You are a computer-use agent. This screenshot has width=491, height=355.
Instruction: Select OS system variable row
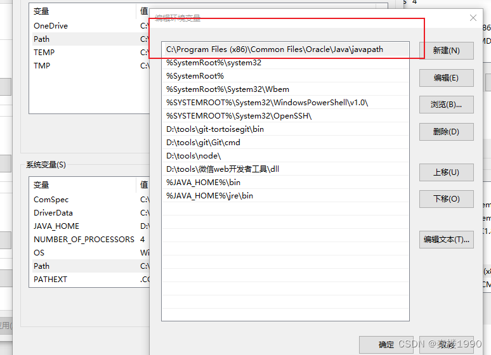pyautogui.click(x=89, y=253)
